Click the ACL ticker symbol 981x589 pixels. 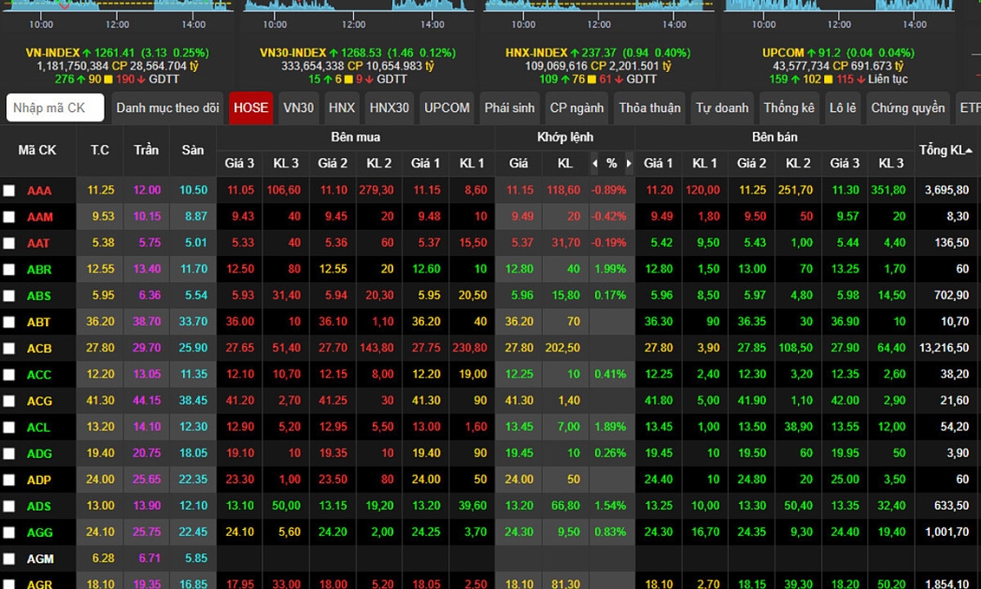coord(39,427)
